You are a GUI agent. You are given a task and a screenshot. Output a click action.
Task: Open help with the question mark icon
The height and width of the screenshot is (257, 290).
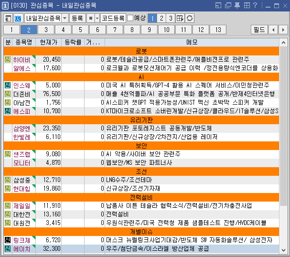(x=255, y=5)
